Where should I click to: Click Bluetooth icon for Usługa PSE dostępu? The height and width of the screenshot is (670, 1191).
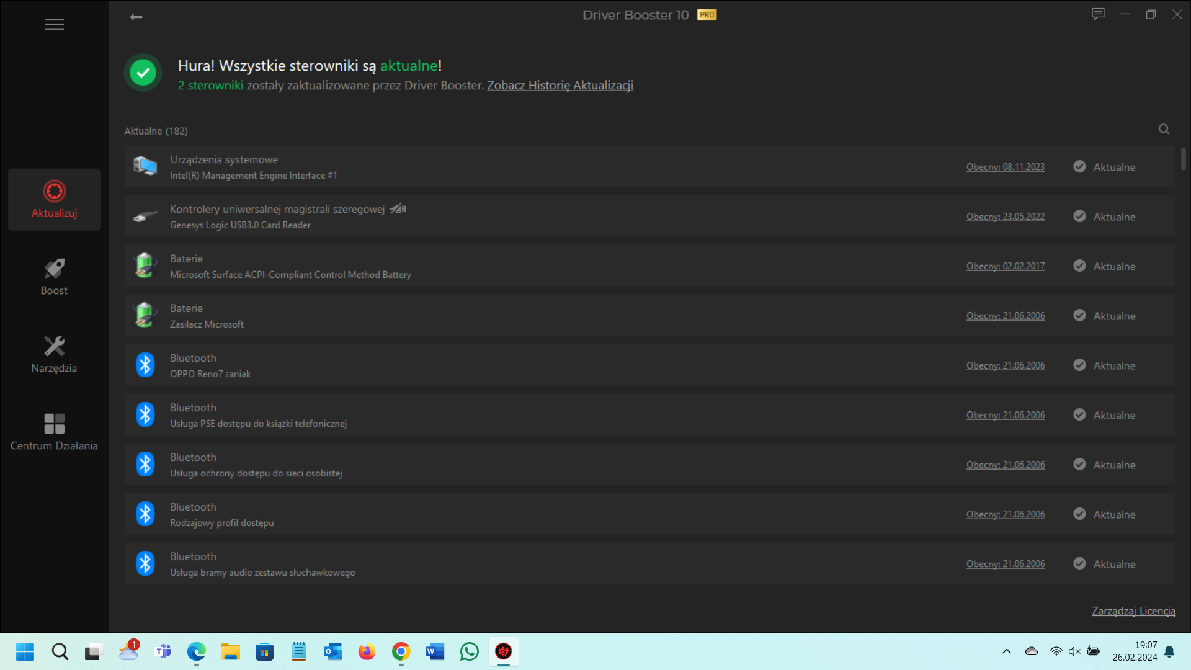point(145,414)
